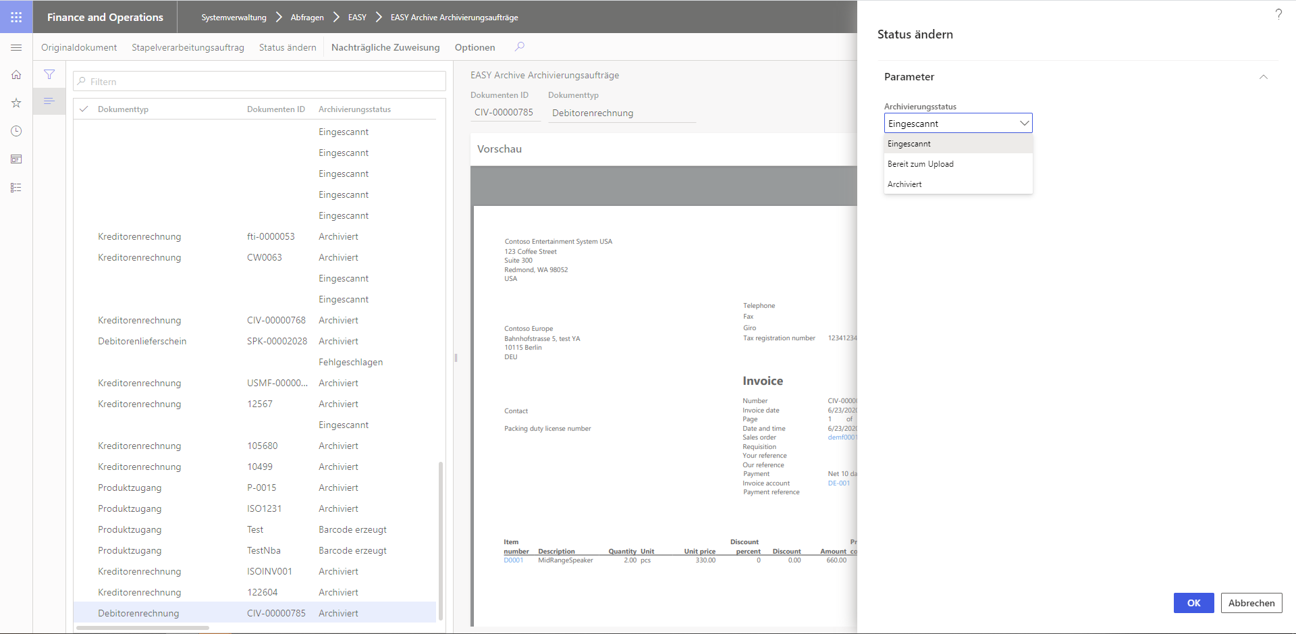Viewport: 1296px width, 634px height.
Task: Select row CIV-00000768
Action: tap(254, 320)
